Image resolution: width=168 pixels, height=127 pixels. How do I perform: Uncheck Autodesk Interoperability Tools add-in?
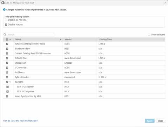point(7,44)
